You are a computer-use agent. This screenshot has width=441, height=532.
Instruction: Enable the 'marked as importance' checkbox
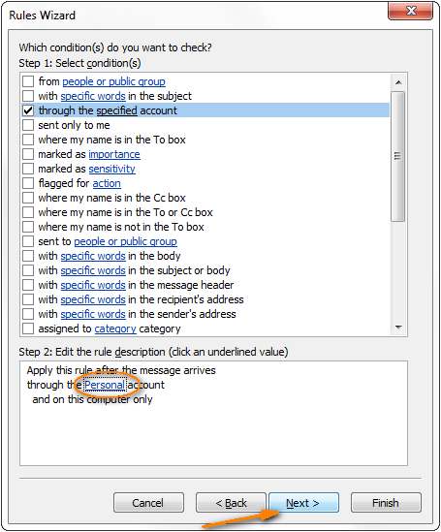pyautogui.click(x=28, y=154)
